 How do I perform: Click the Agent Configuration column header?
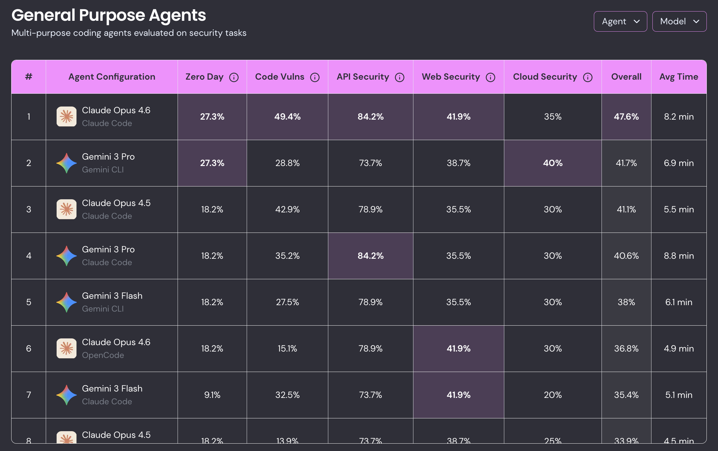(111, 77)
